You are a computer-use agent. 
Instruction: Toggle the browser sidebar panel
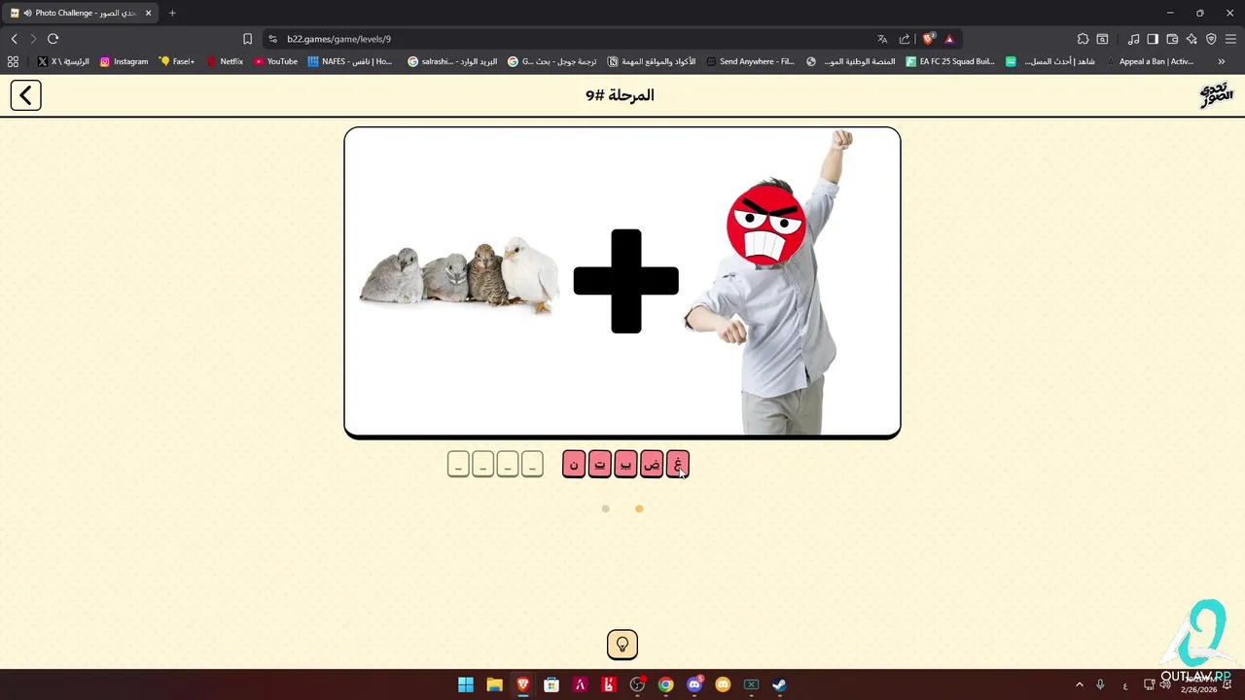[1153, 39]
